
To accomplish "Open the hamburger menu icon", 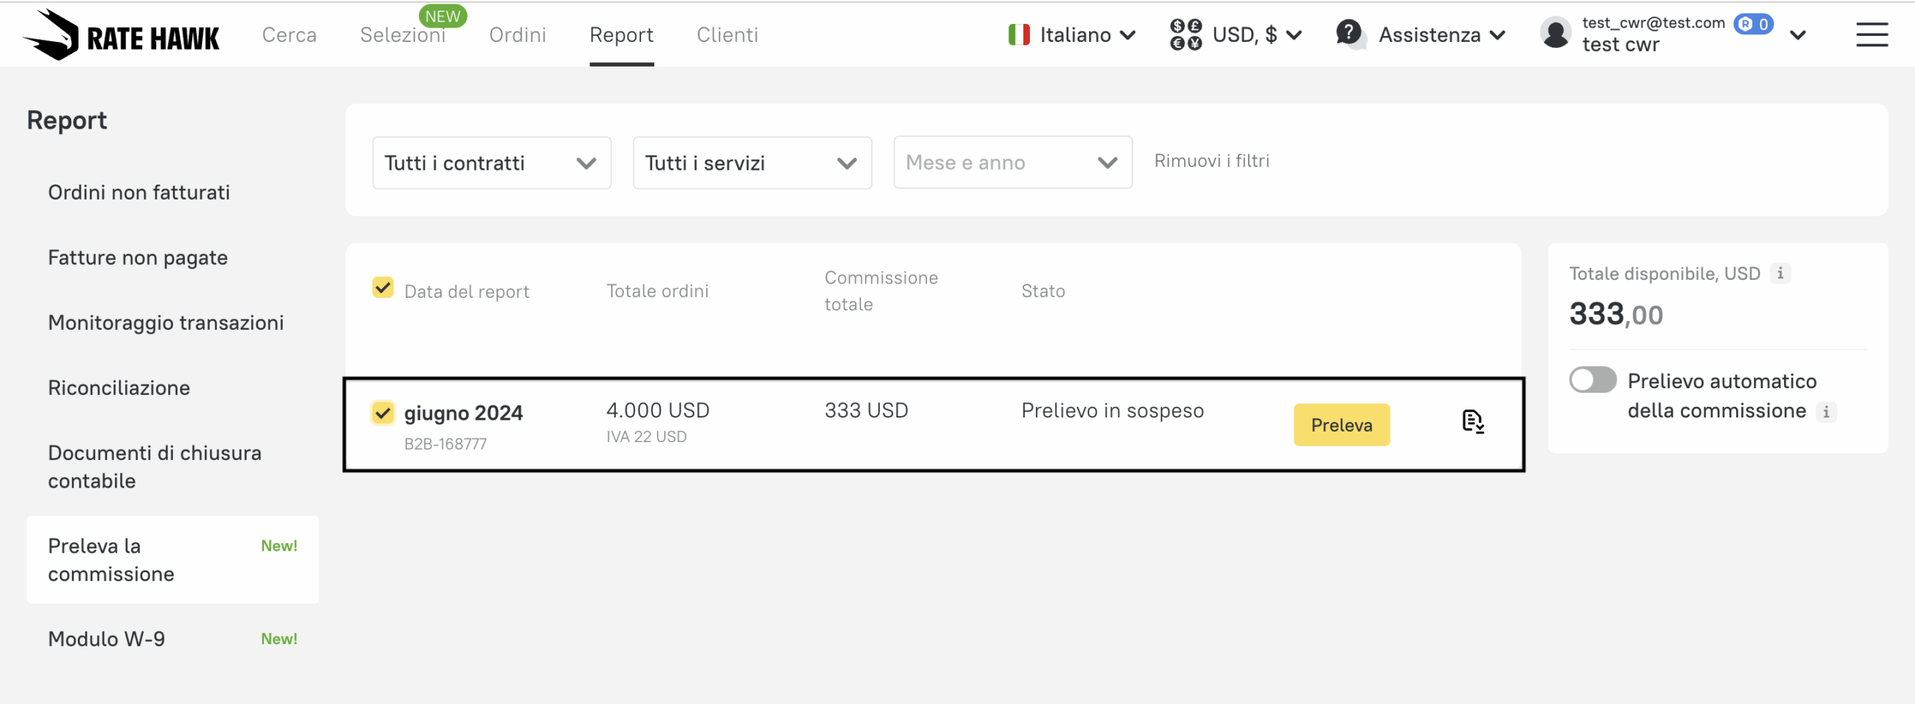I will [1872, 34].
